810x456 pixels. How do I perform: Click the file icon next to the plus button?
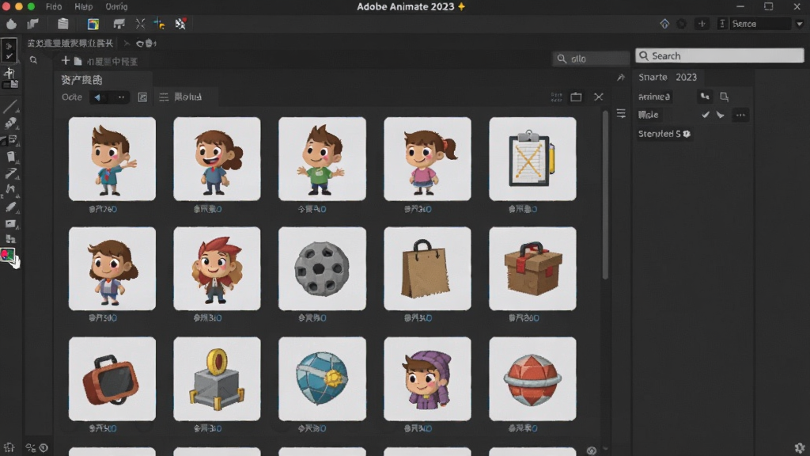tap(78, 61)
